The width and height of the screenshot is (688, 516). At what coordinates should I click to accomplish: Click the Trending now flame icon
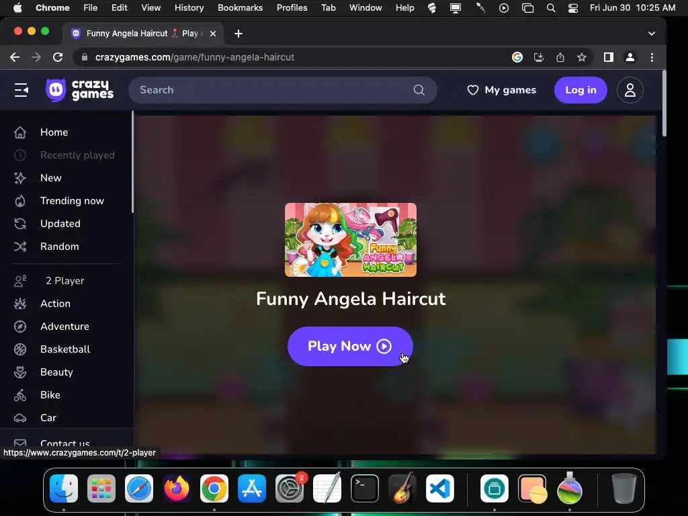coord(20,201)
